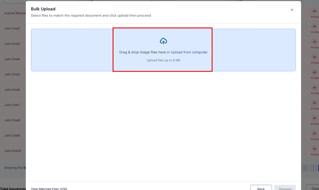319x190 pixels.
Task: Click the Profile upload icon in John Doe10 row
Action: [x=314, y=149]
